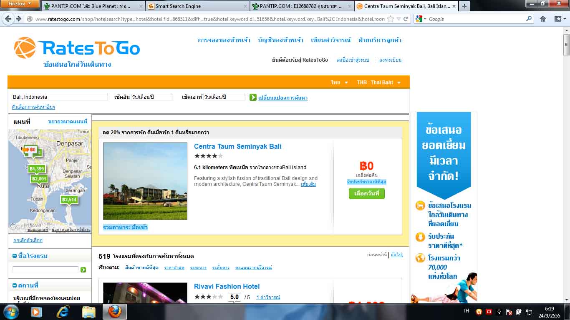Go back with the browser Back arrow

tap(8, 19)
